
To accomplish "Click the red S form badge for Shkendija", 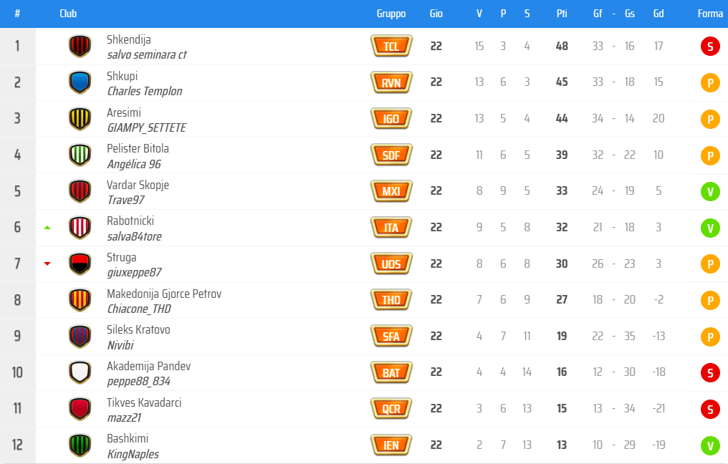I will 710,45.
